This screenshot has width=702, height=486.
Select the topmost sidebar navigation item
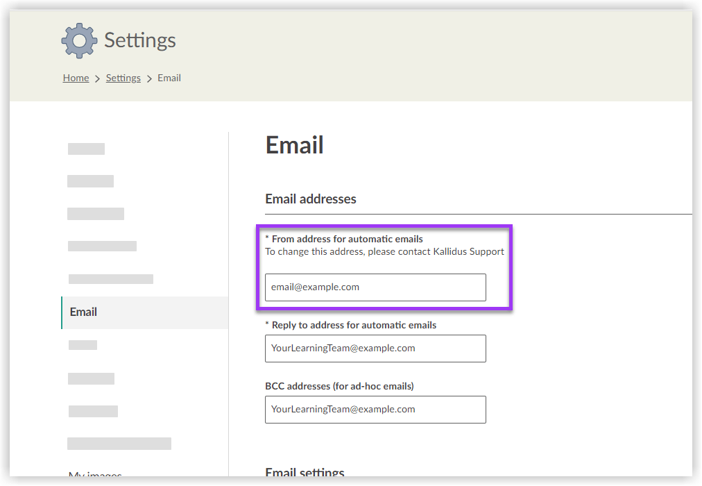(86, 148)
